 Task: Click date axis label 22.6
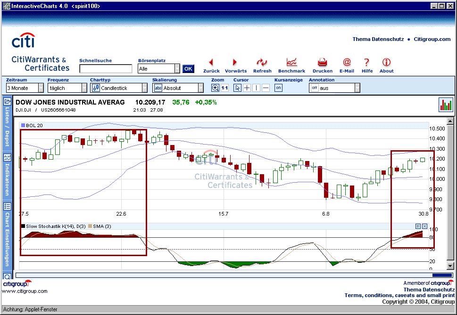click(x=121, y=214)
